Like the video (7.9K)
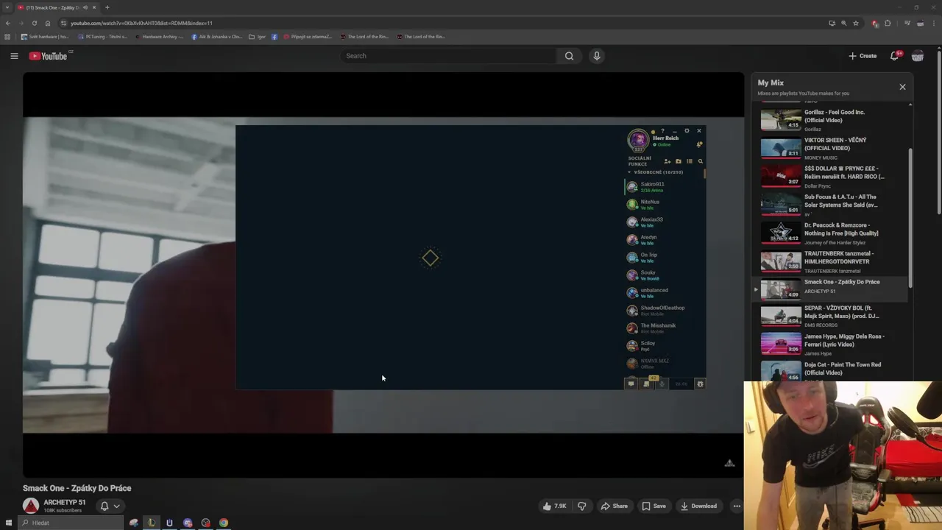Screen dimensions: 942x530 (x=554, y=506)
